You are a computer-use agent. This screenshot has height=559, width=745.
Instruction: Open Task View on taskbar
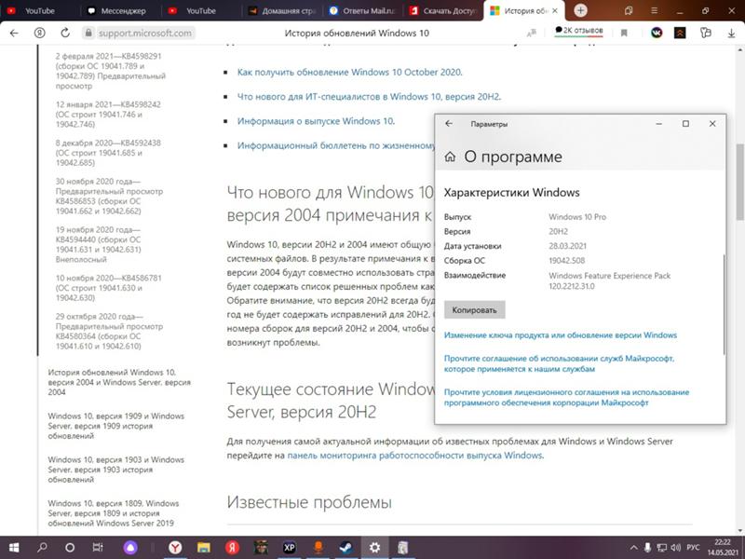98,547
